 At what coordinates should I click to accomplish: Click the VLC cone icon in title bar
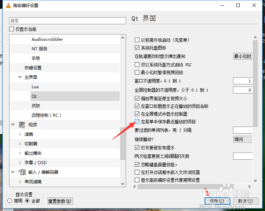coord(8,5)
